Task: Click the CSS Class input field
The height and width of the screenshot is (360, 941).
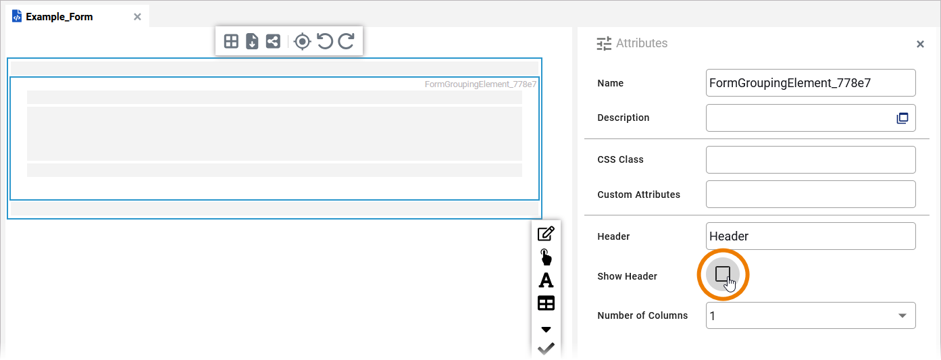Action: pos(810,160)
